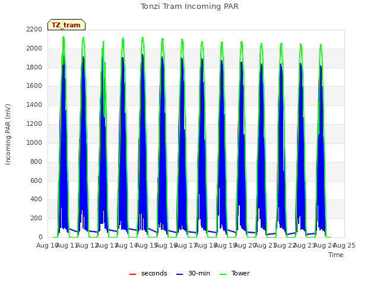Select the red seconds legend swatch
The image size is (380, 285).
132,274
